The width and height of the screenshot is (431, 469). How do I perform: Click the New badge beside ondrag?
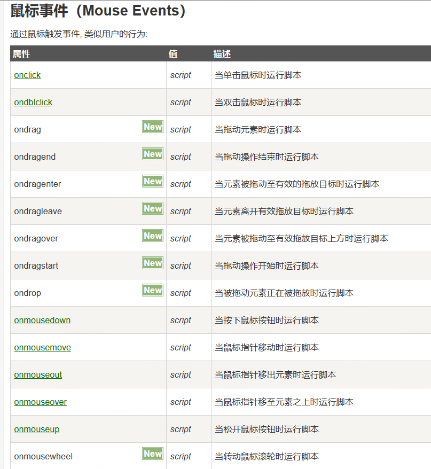[x=153, y=127]
